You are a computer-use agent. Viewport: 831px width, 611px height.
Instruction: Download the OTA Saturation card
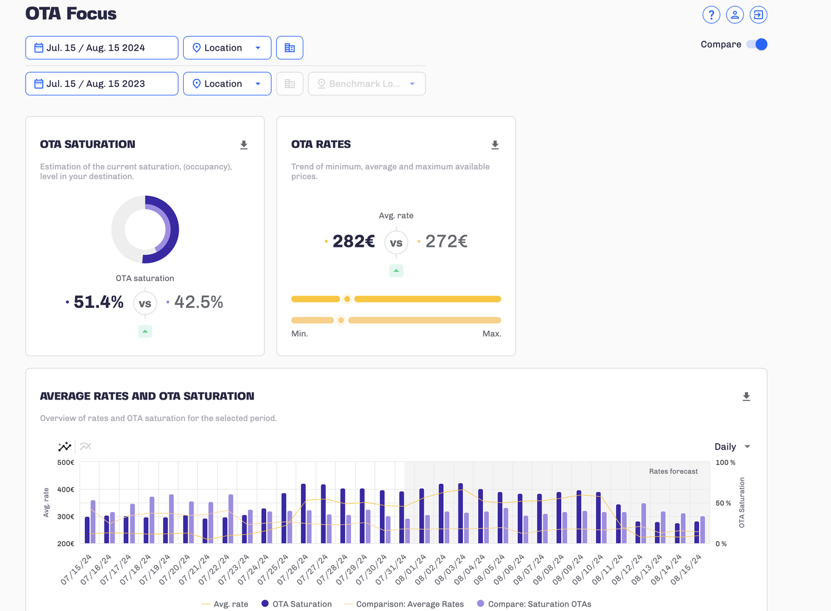point(244,145)
